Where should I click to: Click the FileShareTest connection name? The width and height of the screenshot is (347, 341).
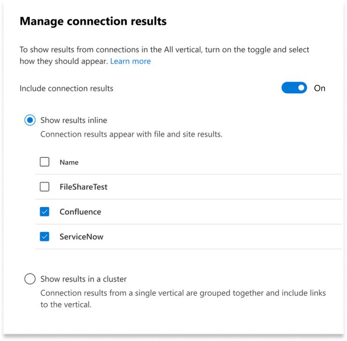(x=83, y=187)
